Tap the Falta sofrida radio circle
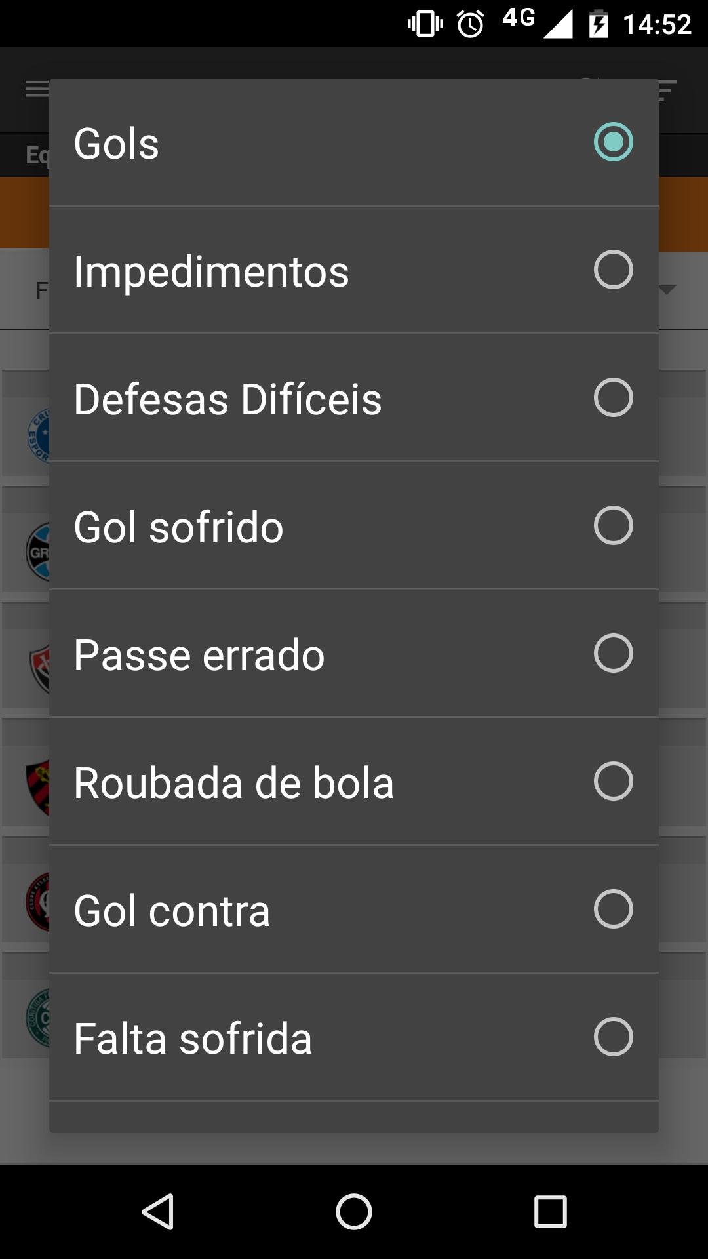The height and width of the screenshot is (1259, 708). point(613,1037)
